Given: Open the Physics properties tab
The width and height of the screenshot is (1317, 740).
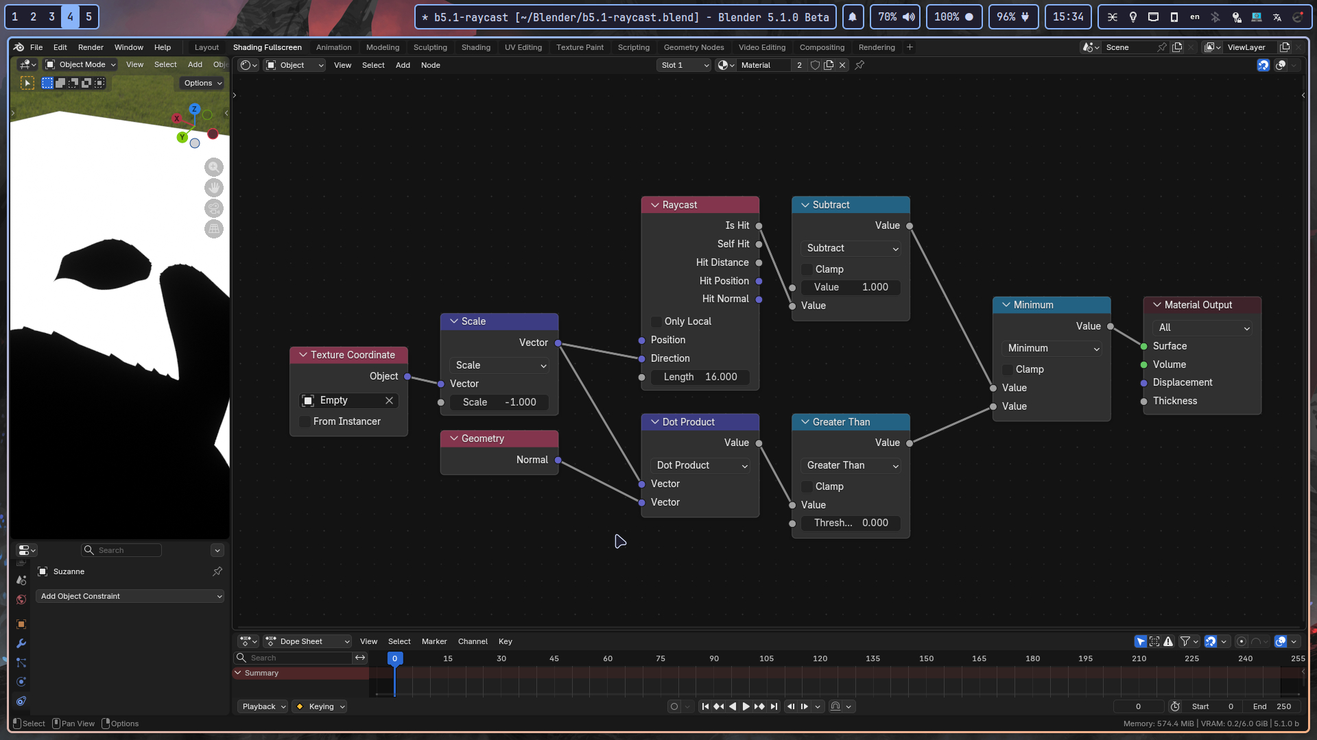Looking at the screenshot, I should (x=21, y=682).
